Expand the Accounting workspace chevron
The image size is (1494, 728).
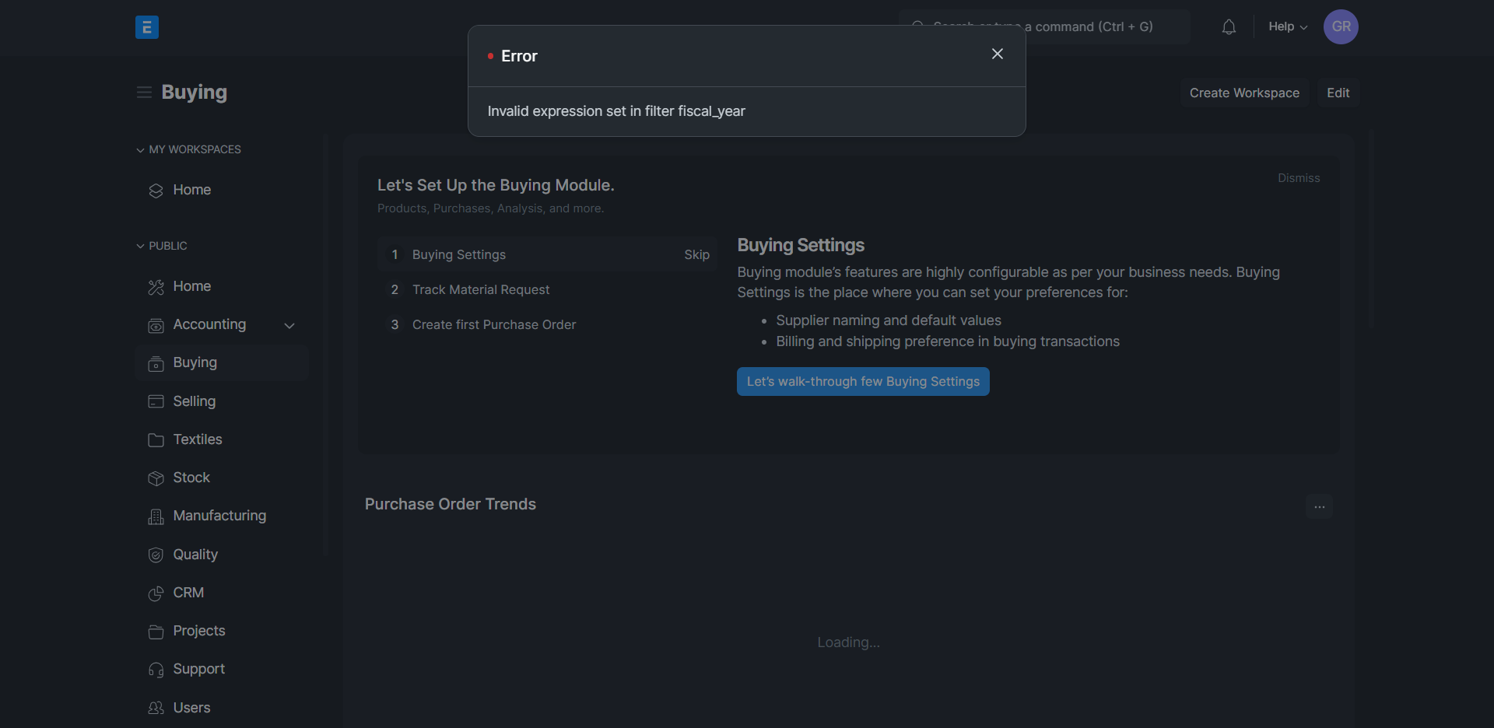click(289, 326)
